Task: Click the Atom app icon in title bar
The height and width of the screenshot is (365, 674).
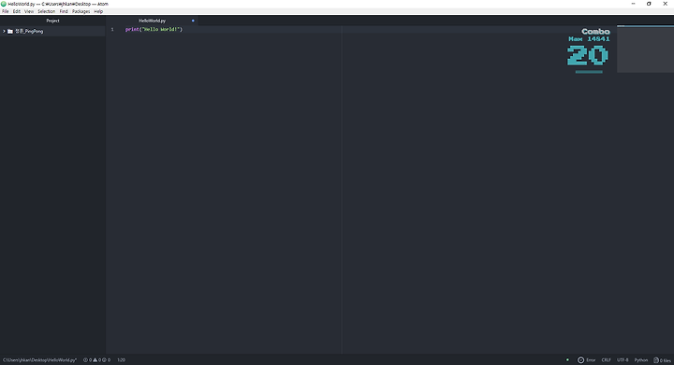Action: tap(4, 4)
